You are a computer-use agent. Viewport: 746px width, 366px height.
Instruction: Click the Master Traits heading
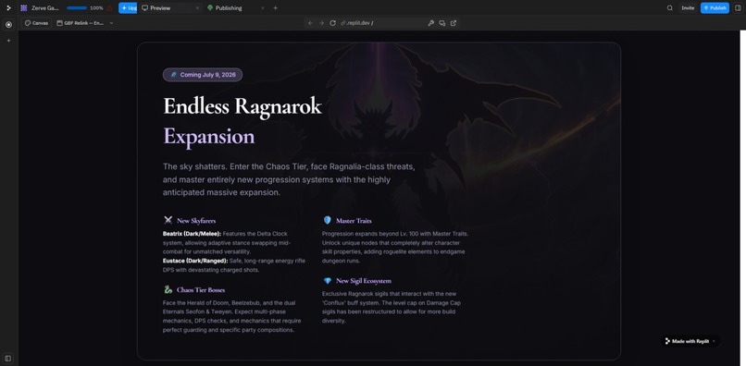pyautogui.click(x=354, y=221)
